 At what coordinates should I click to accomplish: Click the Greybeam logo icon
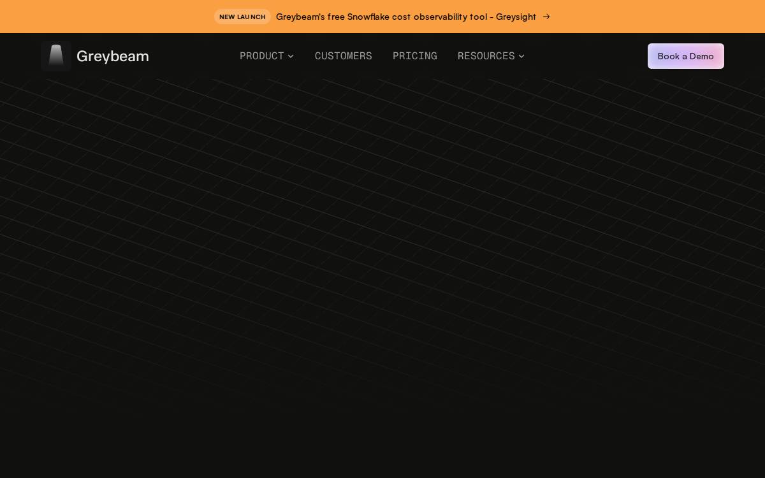pos(56,56)
